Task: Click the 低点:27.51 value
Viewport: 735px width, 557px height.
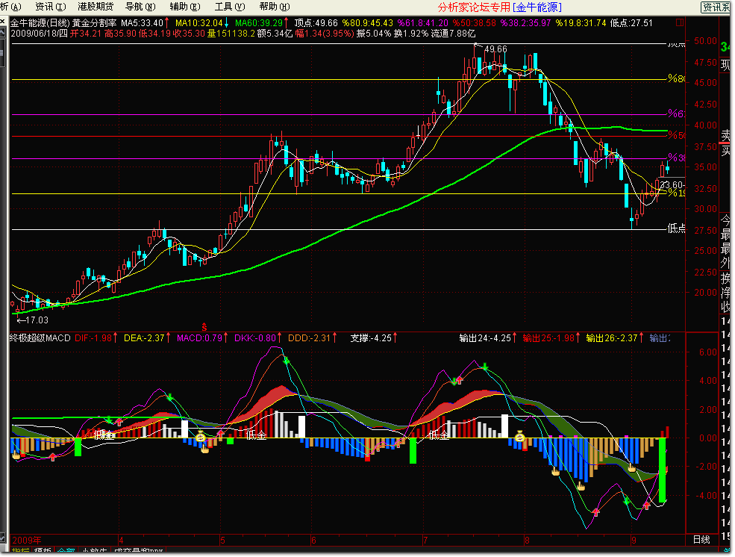Action: 631,23
